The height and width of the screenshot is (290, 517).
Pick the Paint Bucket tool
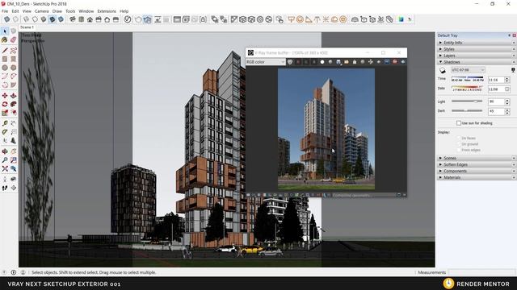click(x=5, y=39)
